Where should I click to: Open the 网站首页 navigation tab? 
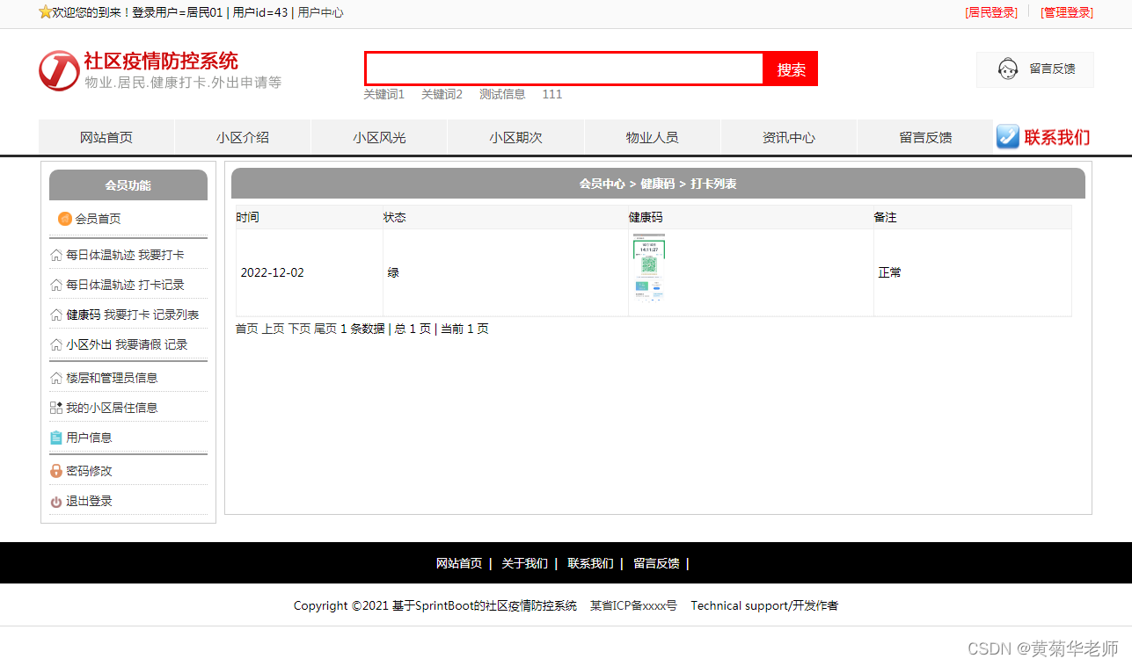106,137
